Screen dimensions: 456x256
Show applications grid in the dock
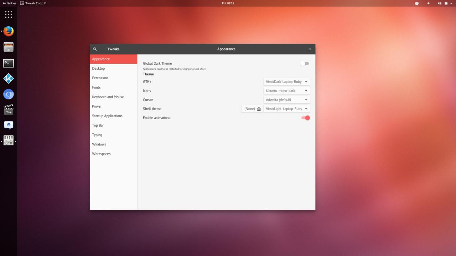point(9,15)
